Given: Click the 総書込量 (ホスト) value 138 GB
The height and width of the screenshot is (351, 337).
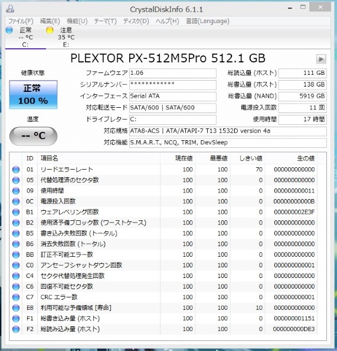Looking at the screenshot, I should click(x=302, y=85).
